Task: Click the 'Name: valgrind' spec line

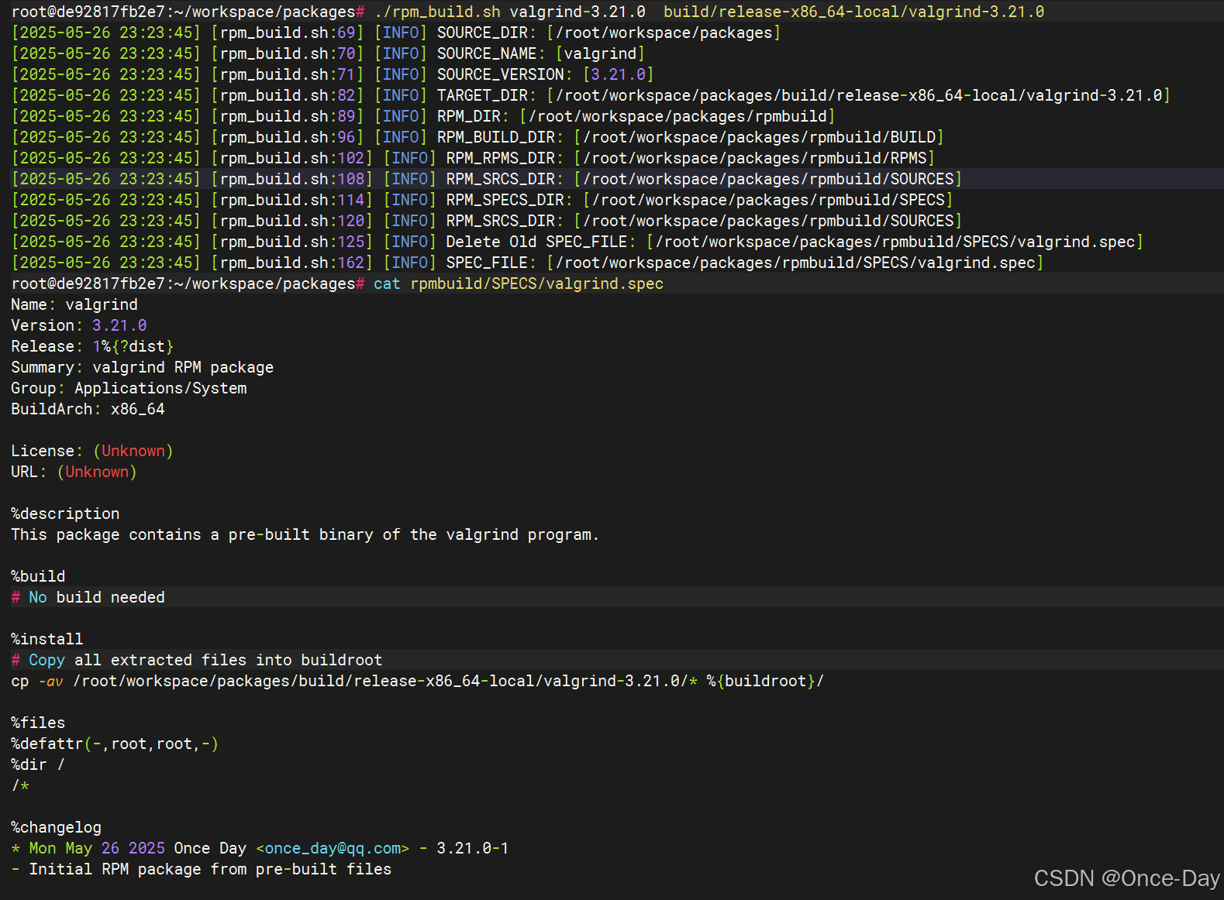Action: (74, 304)
